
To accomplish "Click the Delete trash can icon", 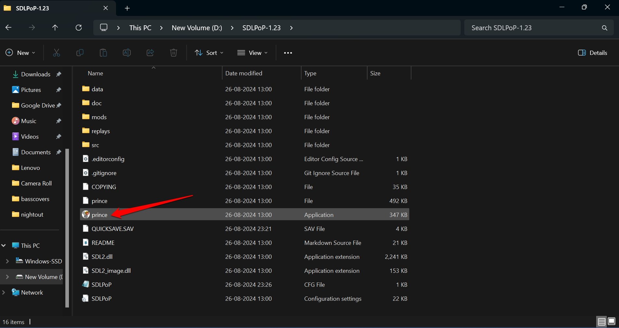I will [x=174, y=53].
